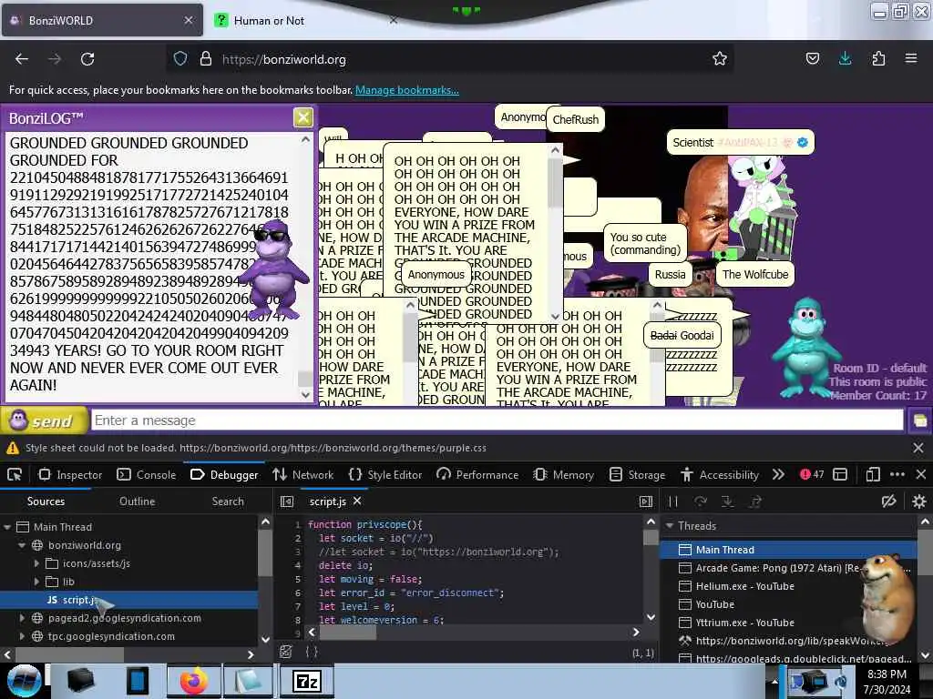The width and height of the screenshot is (933, 699).
Task: Select the Search sub-tab
Action: 228,501
